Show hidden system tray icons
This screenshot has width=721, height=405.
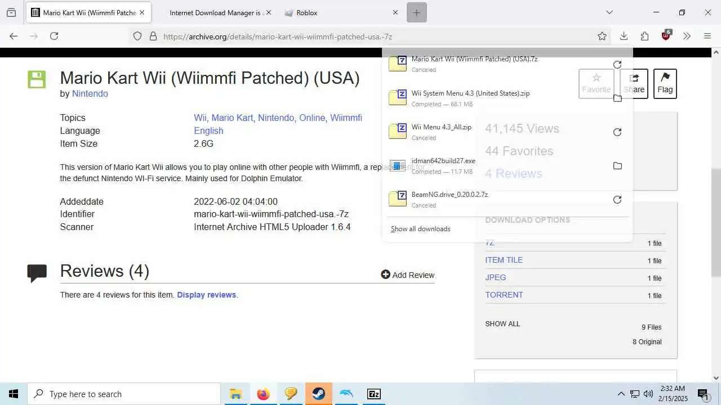pyautogui.click(x=621, y=394)
